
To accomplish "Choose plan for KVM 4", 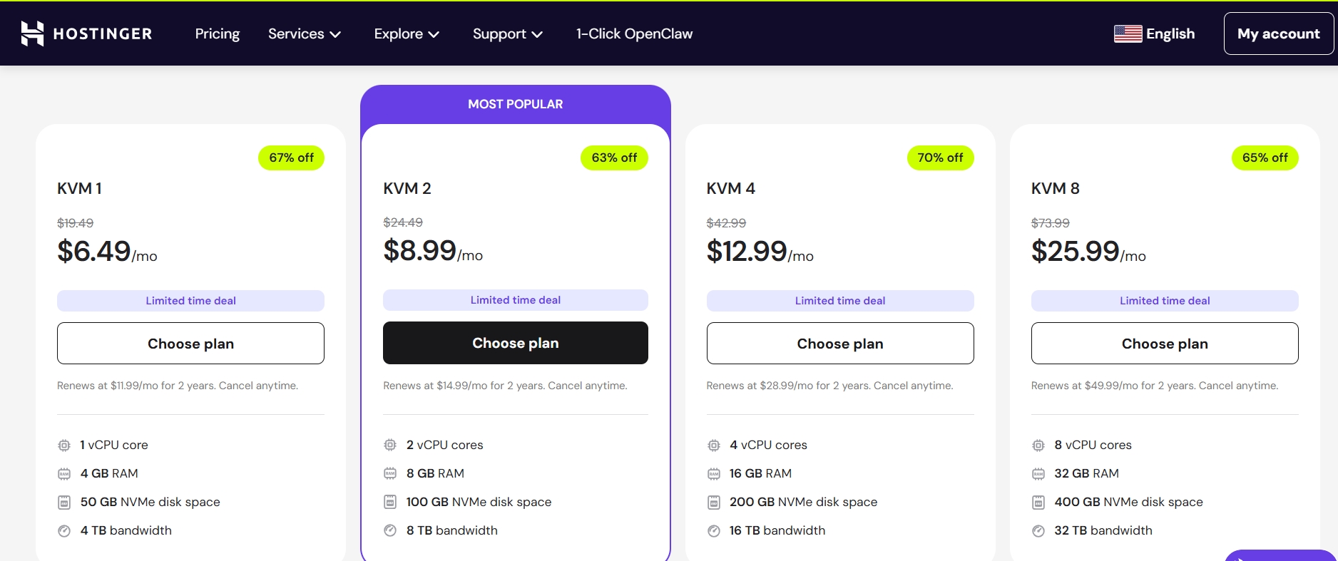I will 840,344.
